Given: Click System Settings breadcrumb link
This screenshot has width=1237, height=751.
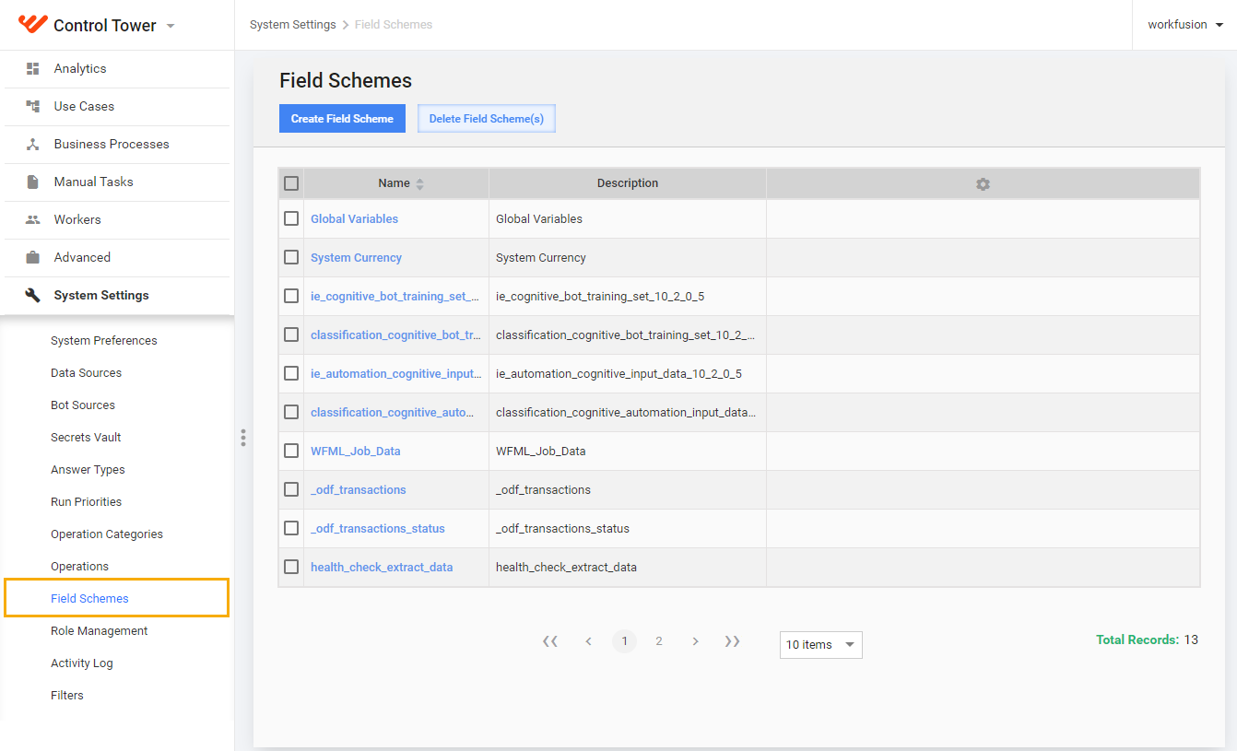Looking at the screenshot, I should [293, 25].
